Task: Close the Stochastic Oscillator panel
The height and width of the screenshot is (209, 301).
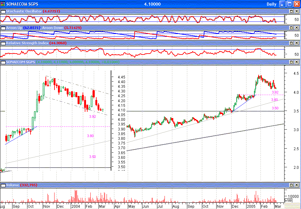Action: (x=297, y=11)
